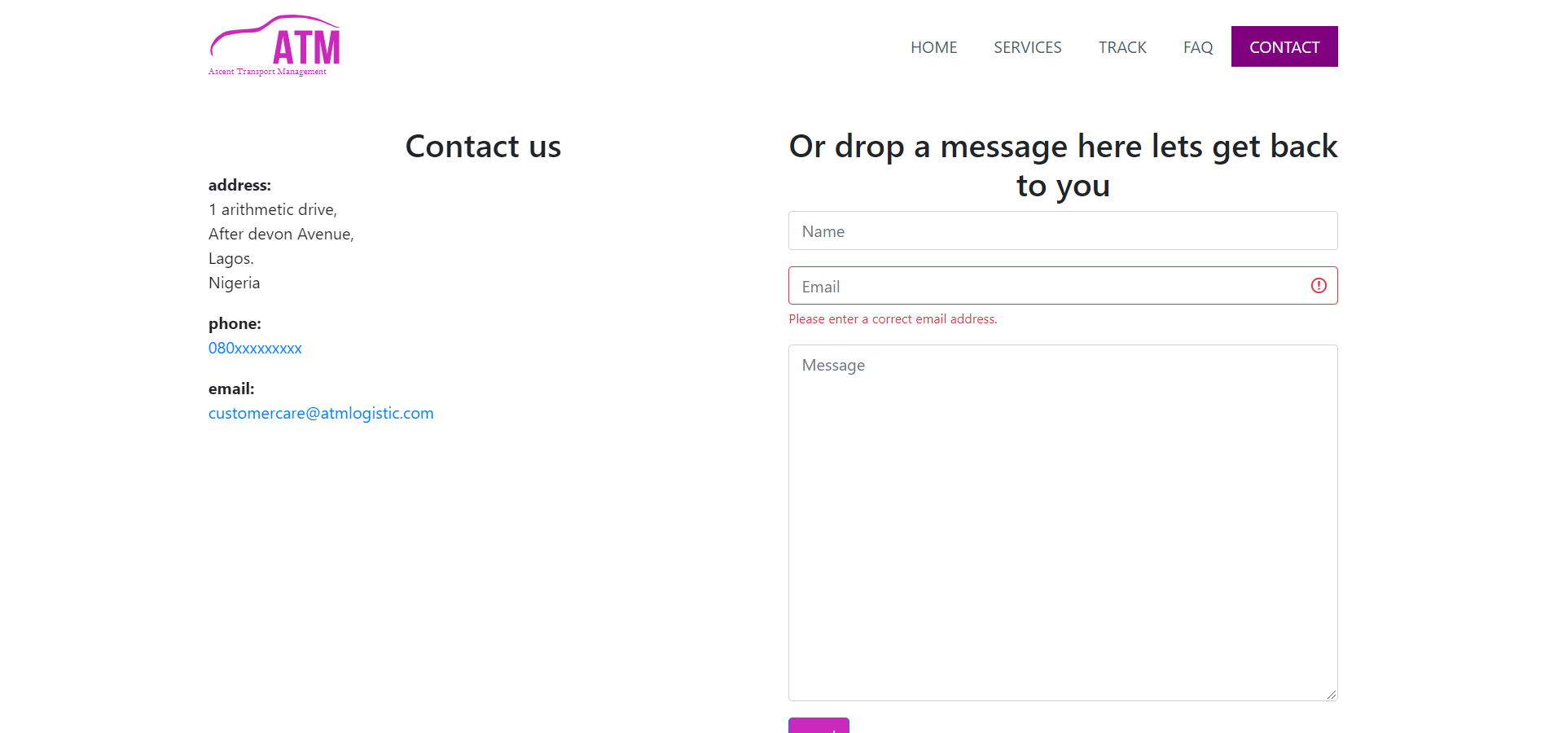Open the customercare@atmlogistic.com email link
The height and width of the screenshot is (733, 1545).
[321, 414]
